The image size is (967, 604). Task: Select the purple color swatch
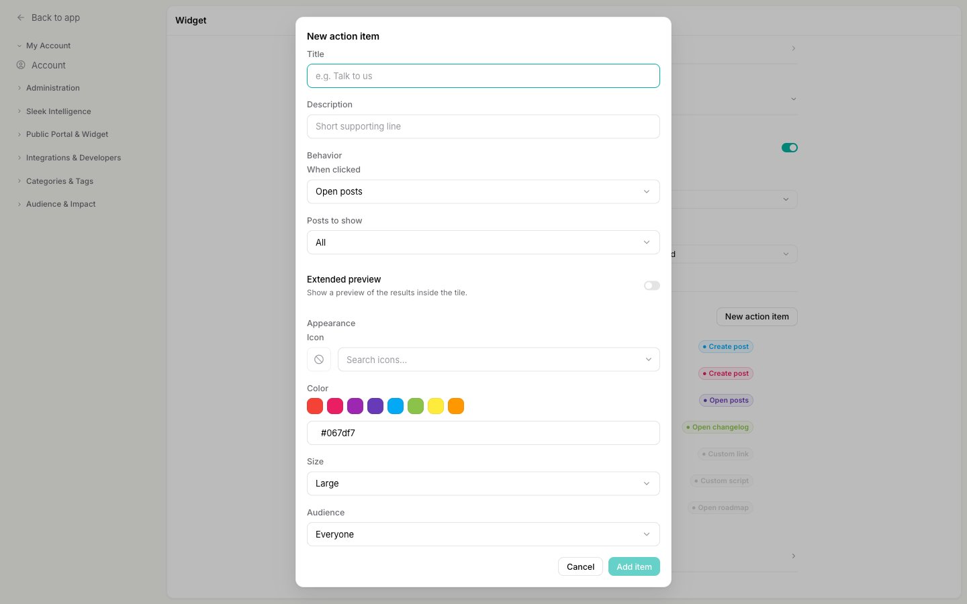pos(355,406)
